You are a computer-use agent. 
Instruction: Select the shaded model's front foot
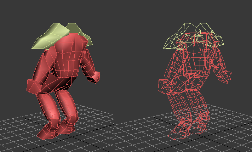(47, 131)
